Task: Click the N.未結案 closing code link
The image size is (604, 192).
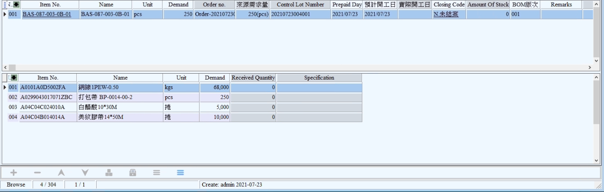Action: [x=446, y=14]
